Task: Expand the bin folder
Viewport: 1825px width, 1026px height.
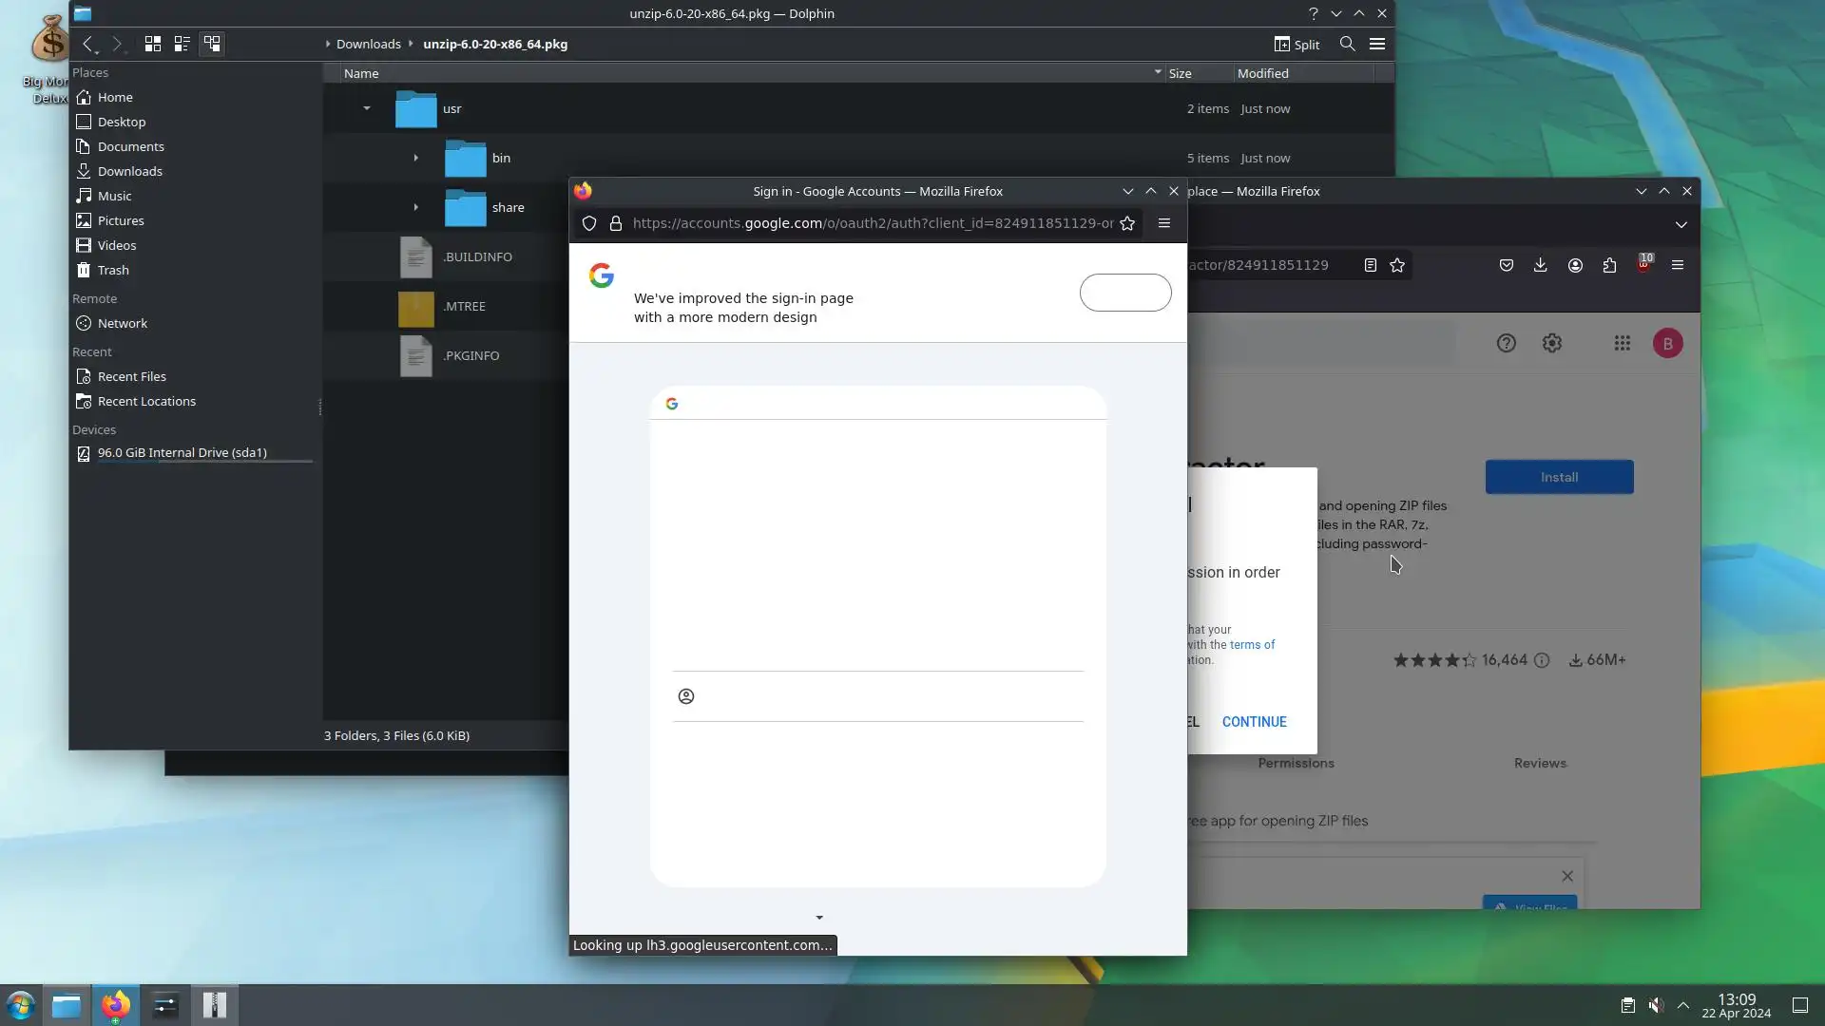Action: [415, 158]
